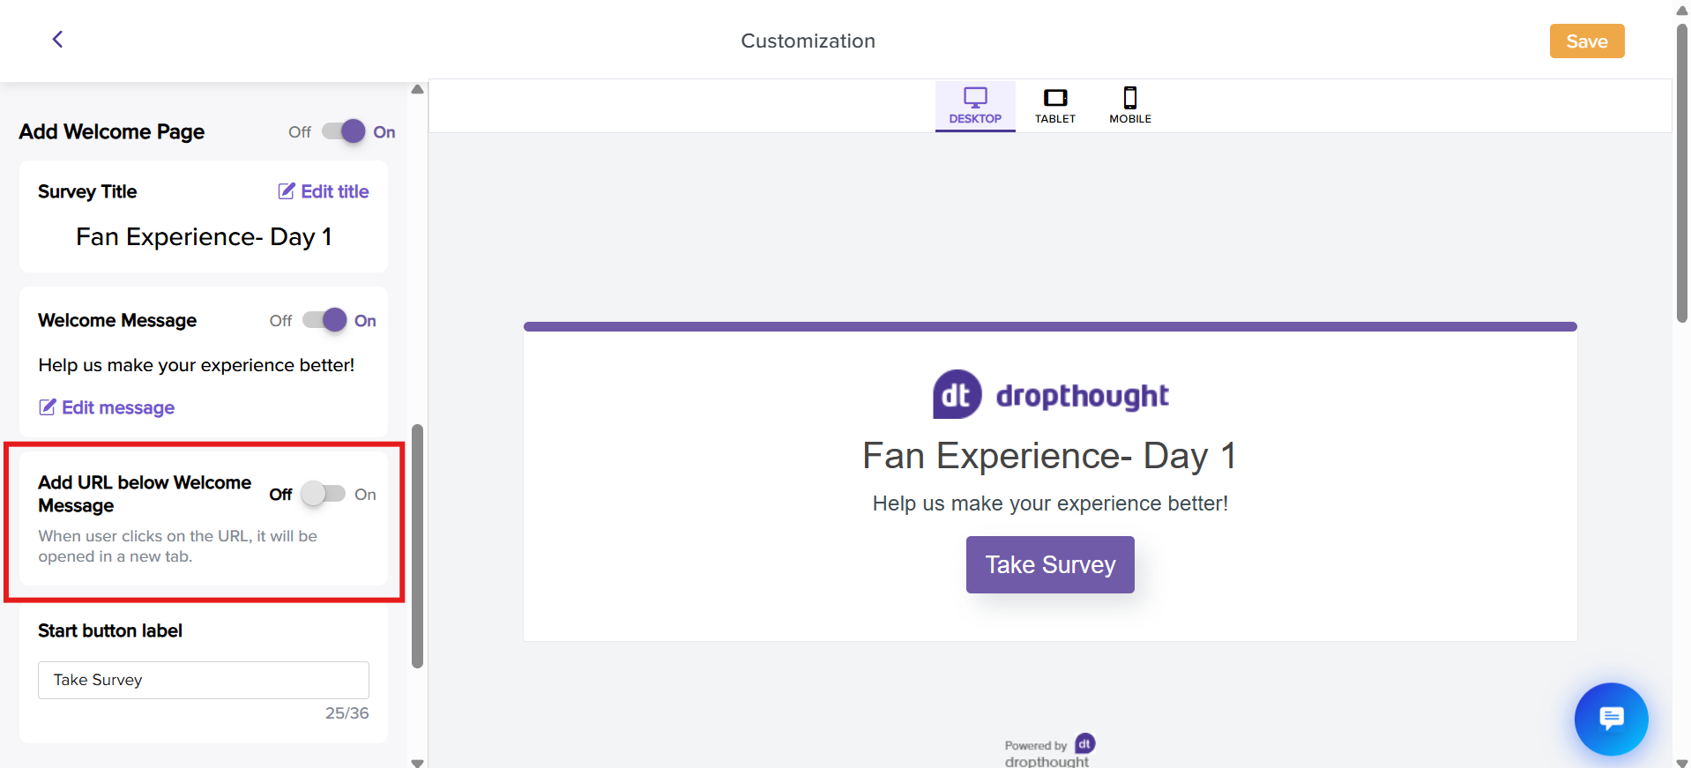1691x768 pixels.
Task: Open the chat support bubble
Action: [x=1611, y=719]
